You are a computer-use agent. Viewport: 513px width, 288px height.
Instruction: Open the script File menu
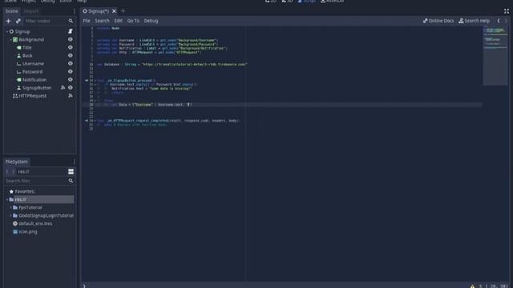coord(87,21)
